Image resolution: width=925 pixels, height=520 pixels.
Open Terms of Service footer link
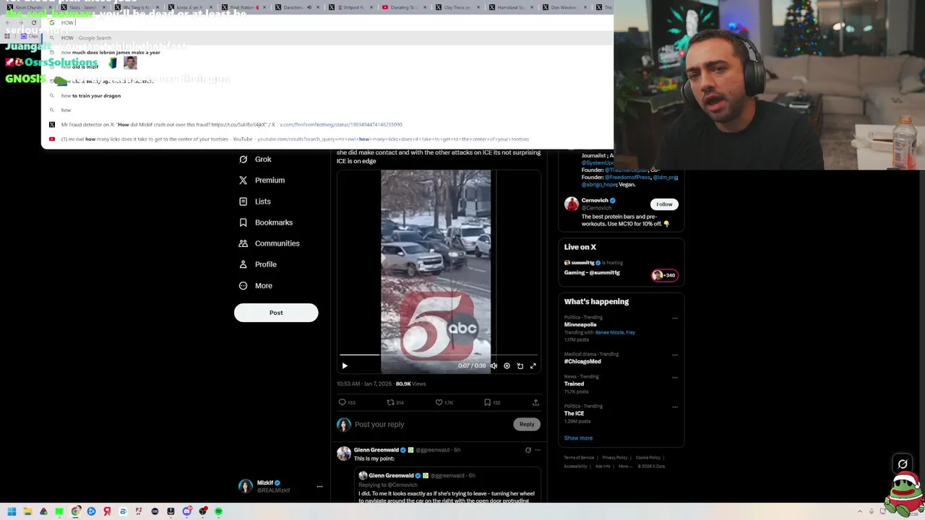pyautogui.click(x=579, y=457)
